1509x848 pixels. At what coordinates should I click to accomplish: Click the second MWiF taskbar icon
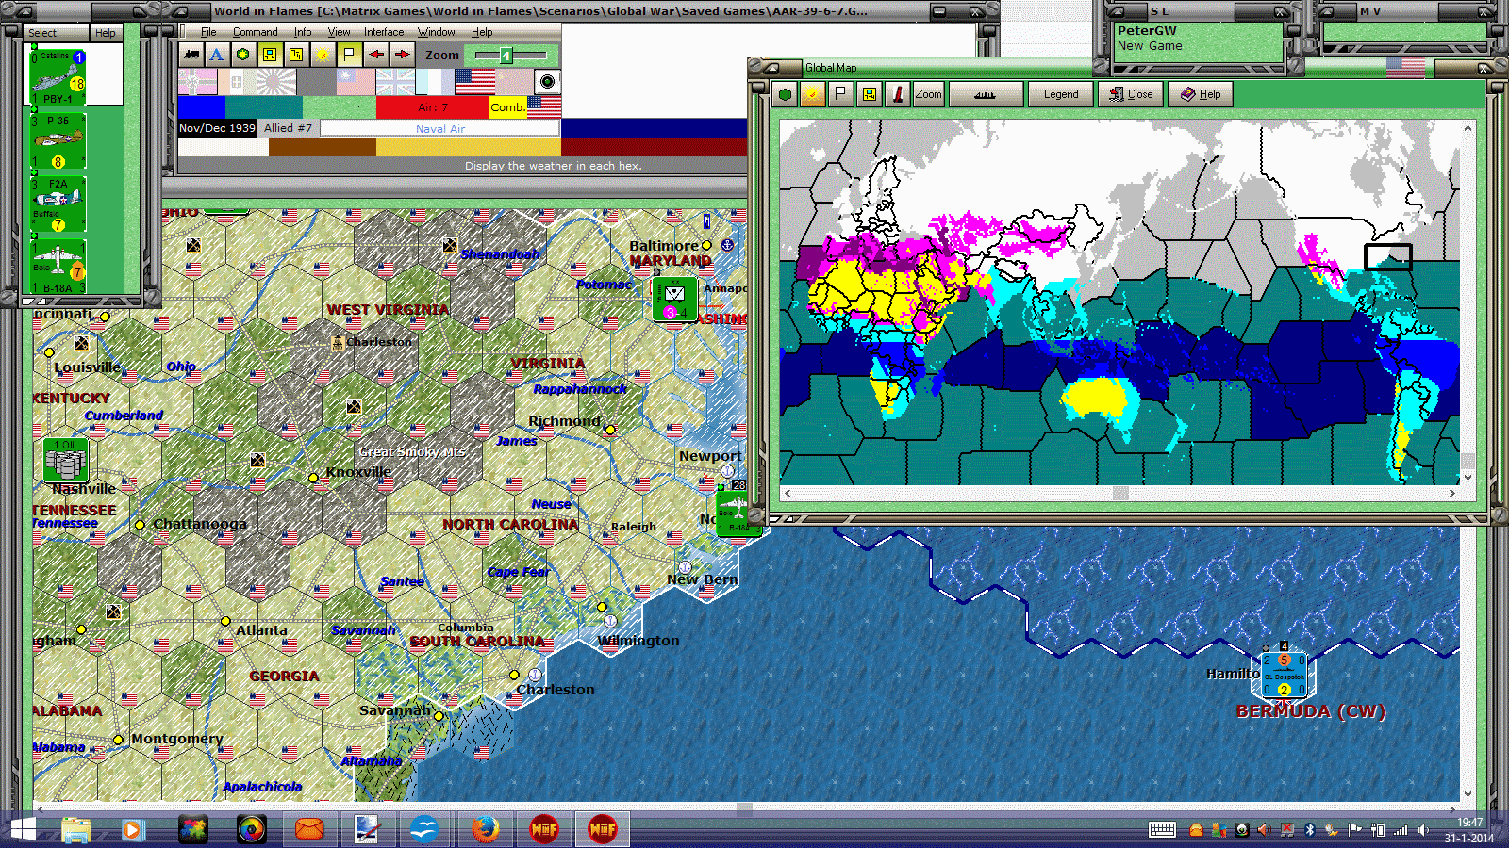603,829
